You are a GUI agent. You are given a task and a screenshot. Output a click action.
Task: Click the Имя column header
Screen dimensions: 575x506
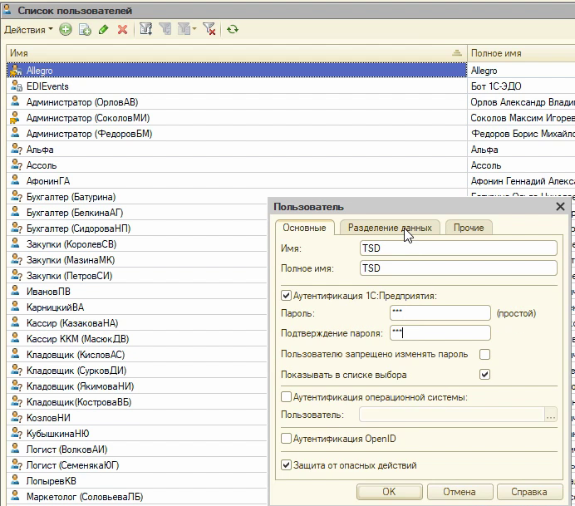[x=237, y=53]
